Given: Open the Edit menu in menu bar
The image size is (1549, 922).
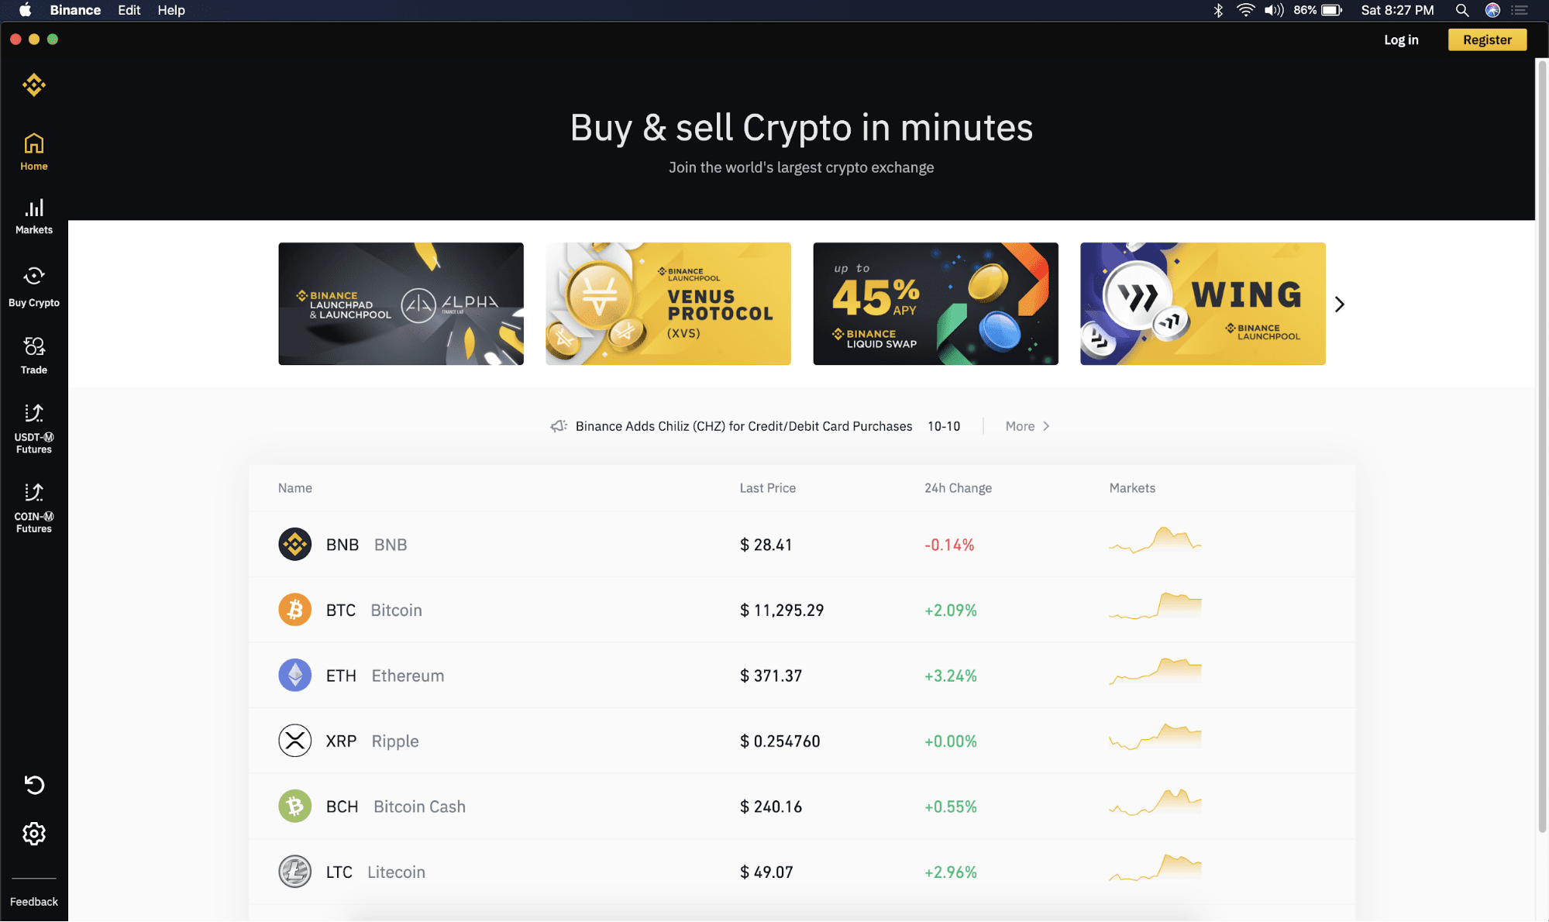Looking at the screenshot, I should [x=129, y=10].
